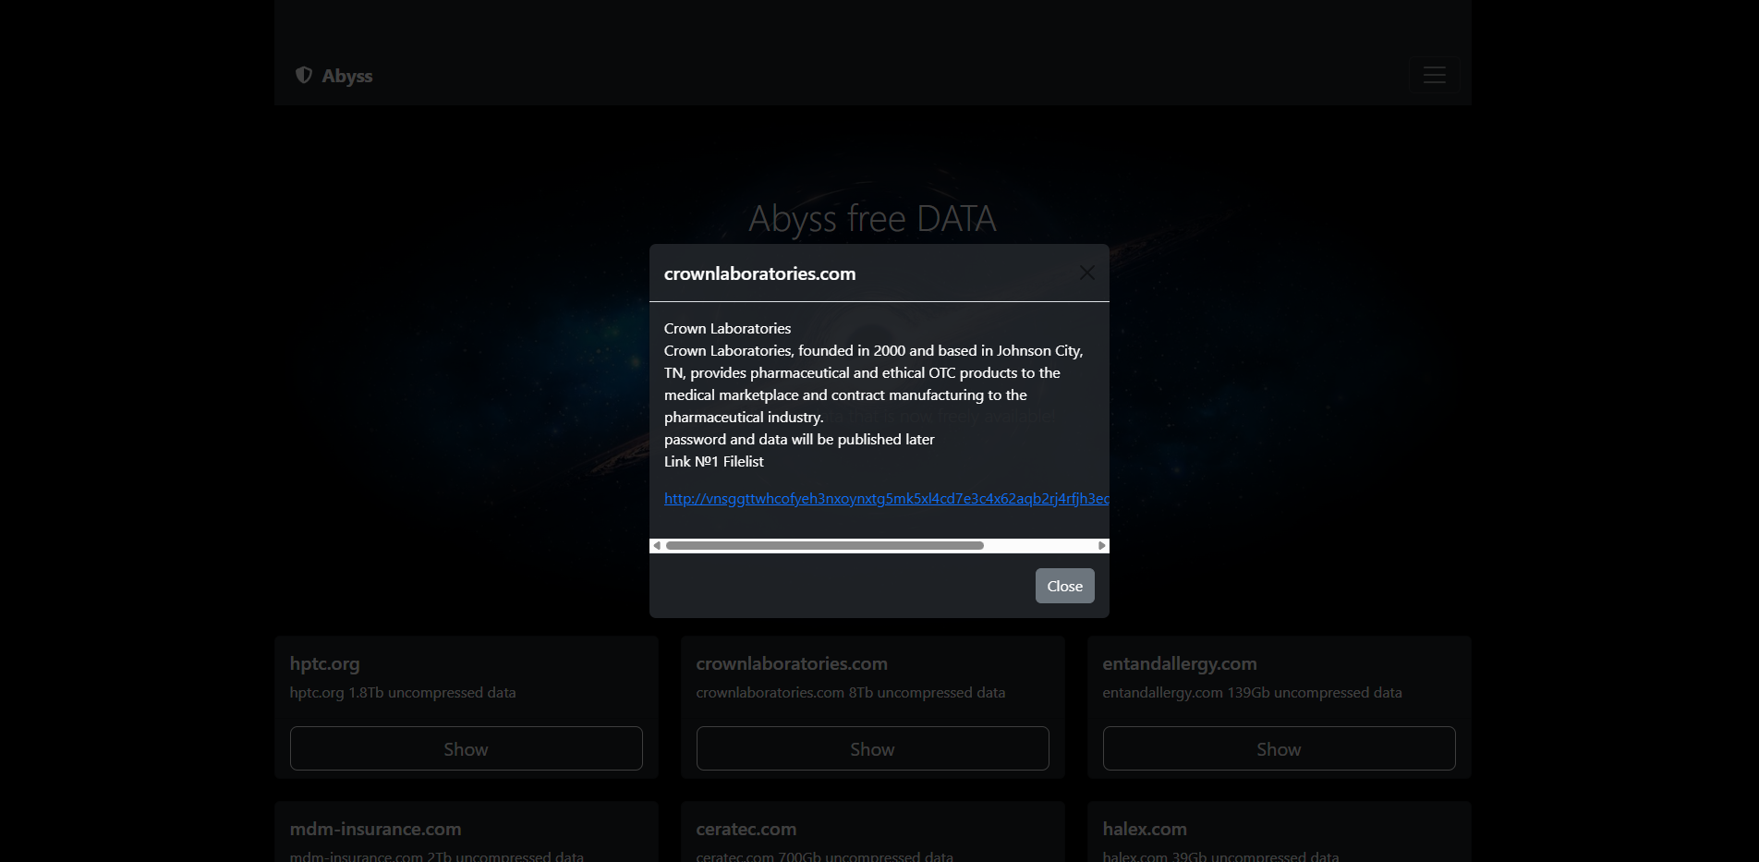Click the horizontal scrollbar thumb in the dialog
This screenshot has width=1759, height=862.
824,546
